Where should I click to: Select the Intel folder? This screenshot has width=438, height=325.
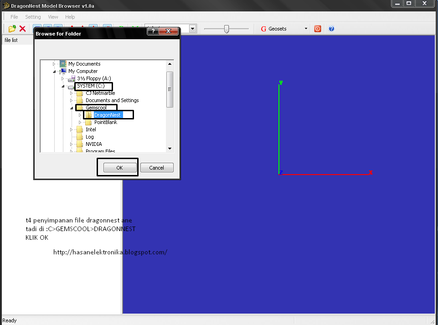pos(91,129)
